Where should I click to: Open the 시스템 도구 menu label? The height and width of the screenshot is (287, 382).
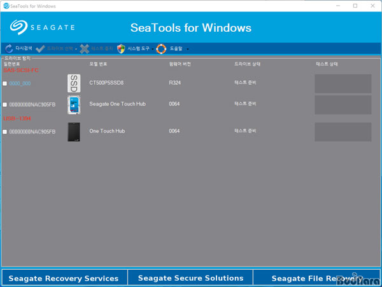click(138, 48)
